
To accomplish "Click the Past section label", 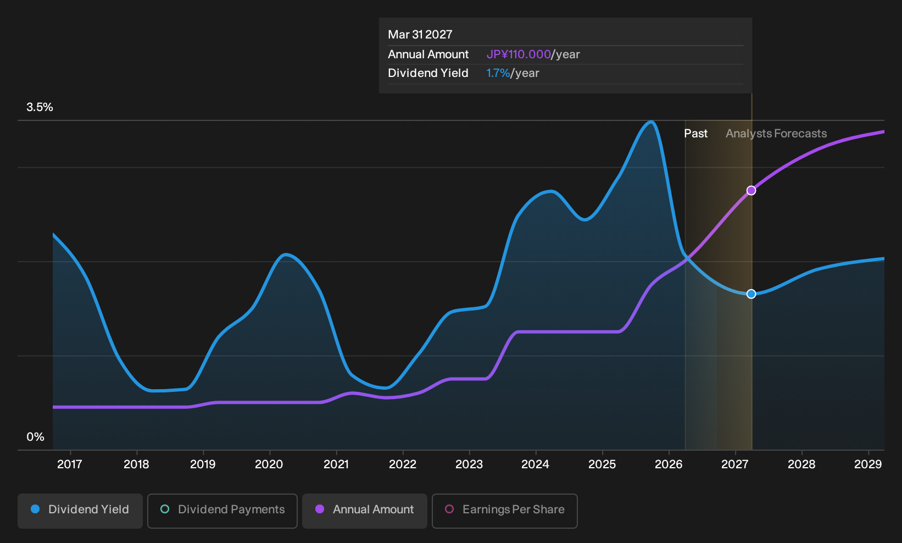I will (x=695, y=134).
